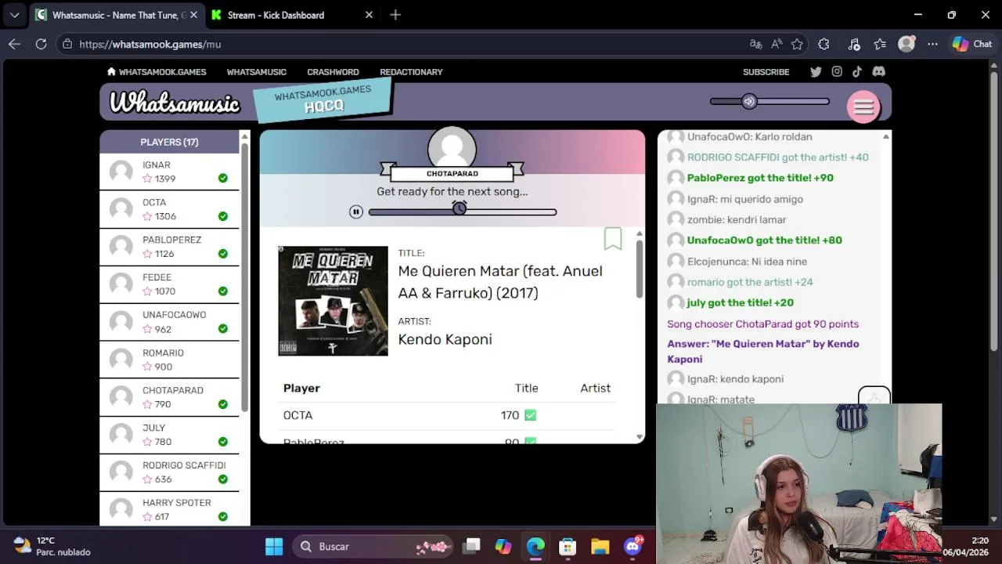Select player JULY in the list
The height and width of the screenshot is (564, 1002).
169,435
